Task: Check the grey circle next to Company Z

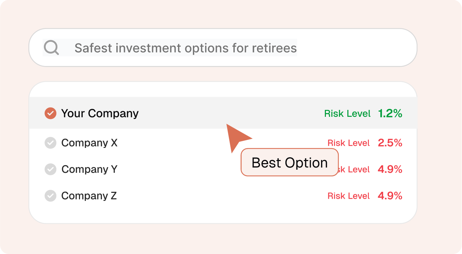Action: 51,196
